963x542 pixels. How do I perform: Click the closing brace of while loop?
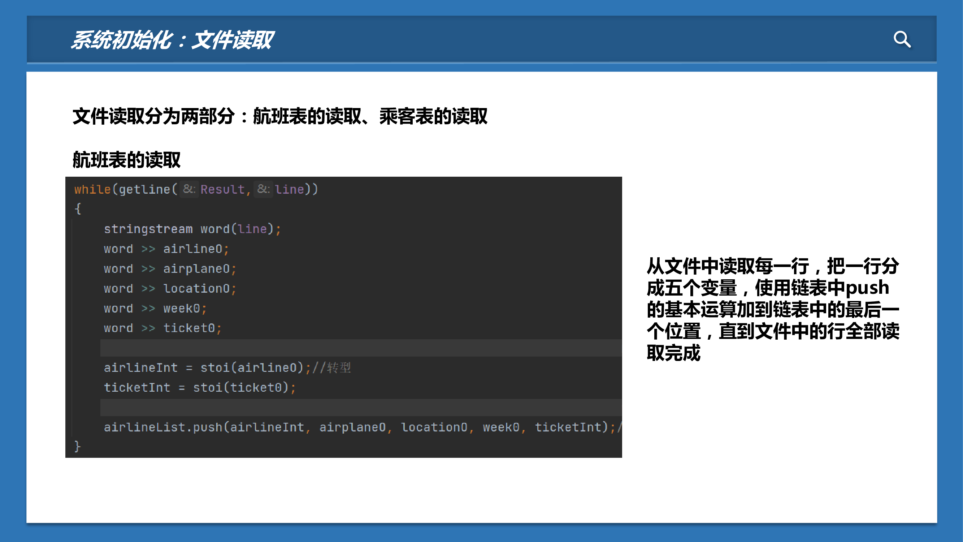coord(77,446)
